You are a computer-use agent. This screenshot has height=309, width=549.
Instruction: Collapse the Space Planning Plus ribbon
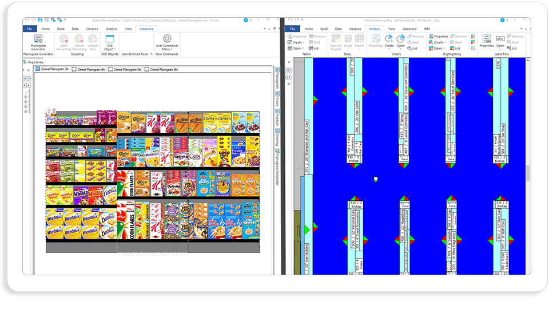tap(264, 29)
